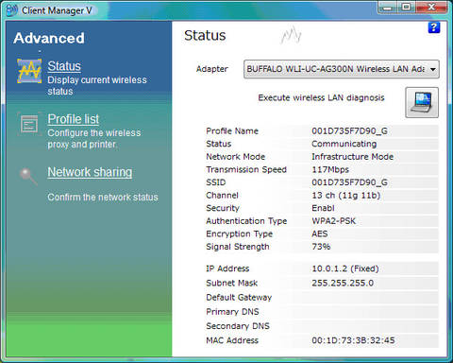
Task: Click the Status value Communicating
Action: tap(344, 144)
